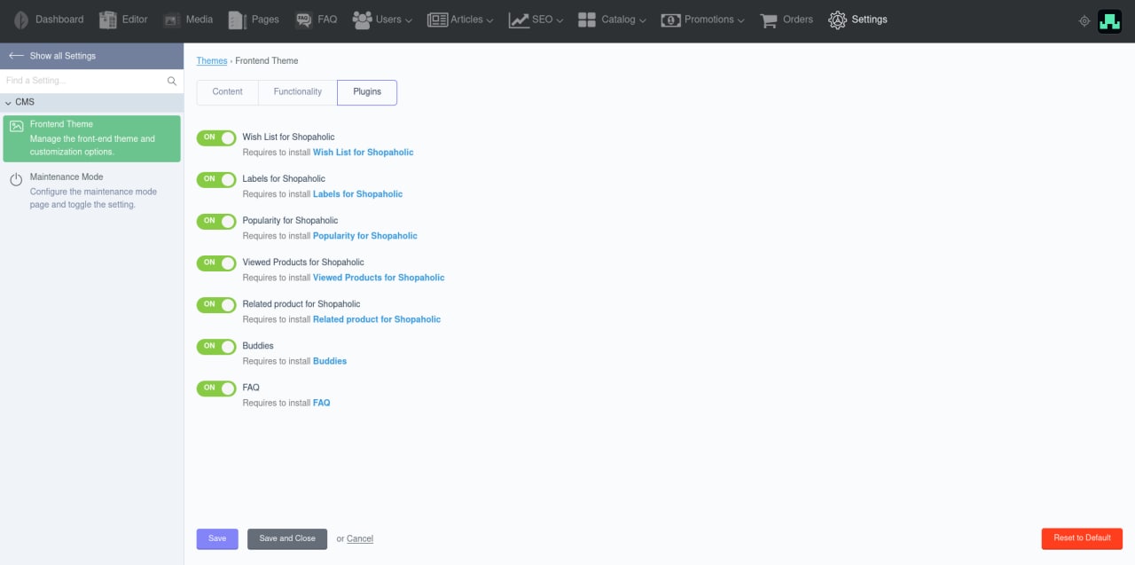Viewport: 1135px width, 565px height.
Task: Expand the Catalog dropdown arrow
Action: pyautogui.click(x=642, y=20)
